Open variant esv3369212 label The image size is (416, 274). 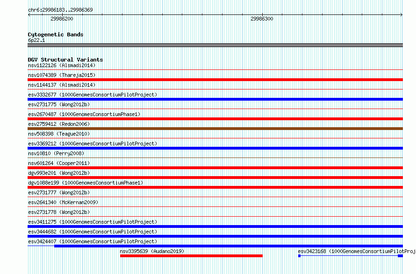coord(93,144)
